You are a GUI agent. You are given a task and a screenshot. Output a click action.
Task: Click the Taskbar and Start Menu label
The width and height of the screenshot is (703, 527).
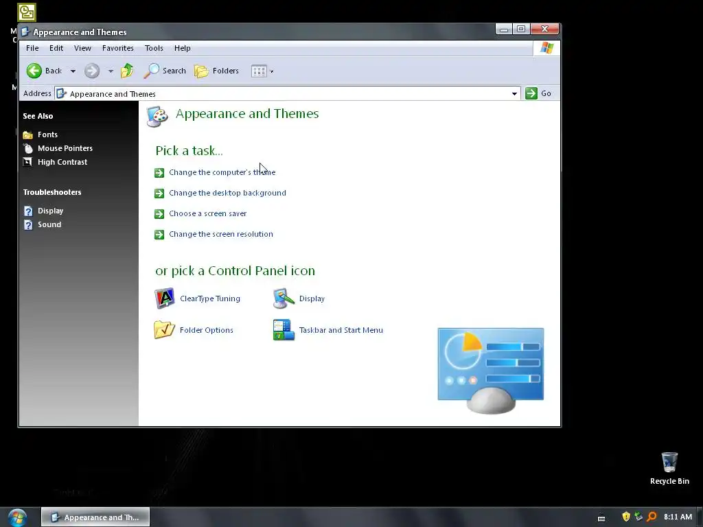[341, 330]
